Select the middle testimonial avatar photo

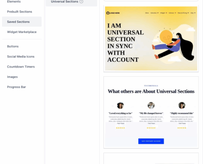(x=151, y=105)
